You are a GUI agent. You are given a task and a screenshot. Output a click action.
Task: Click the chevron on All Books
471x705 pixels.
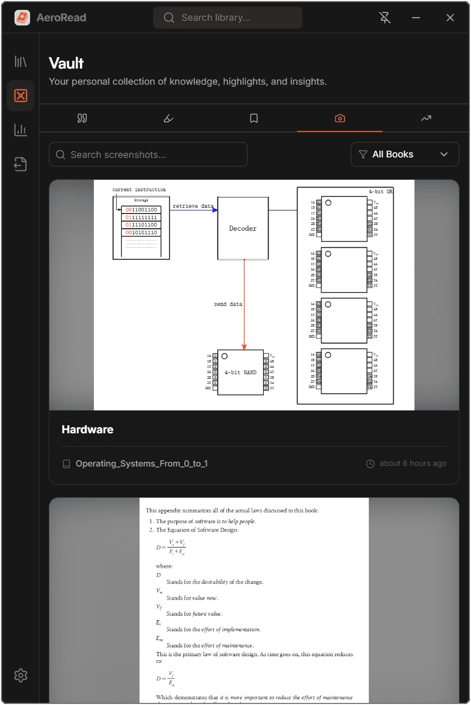tap(444, 154)
